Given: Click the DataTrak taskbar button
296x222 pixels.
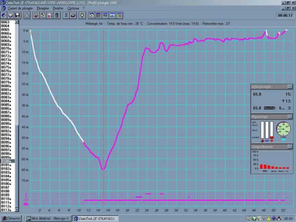Looking at the screenshot, I should point(96,219).
